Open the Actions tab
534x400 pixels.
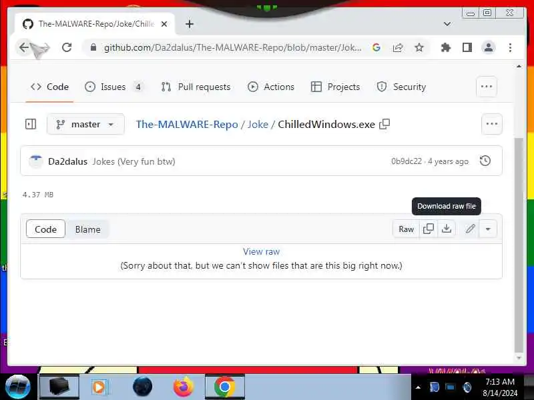271,87
